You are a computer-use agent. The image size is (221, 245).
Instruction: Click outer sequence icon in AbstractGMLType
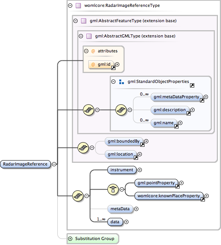click(x=88, y=110)
